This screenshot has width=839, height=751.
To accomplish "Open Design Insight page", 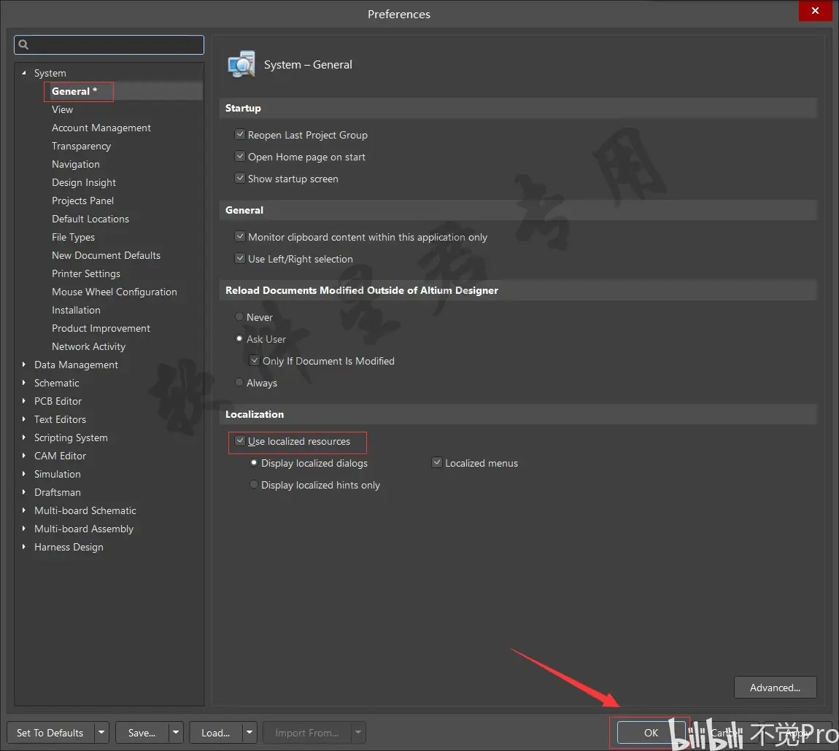I will pos(83,182).
